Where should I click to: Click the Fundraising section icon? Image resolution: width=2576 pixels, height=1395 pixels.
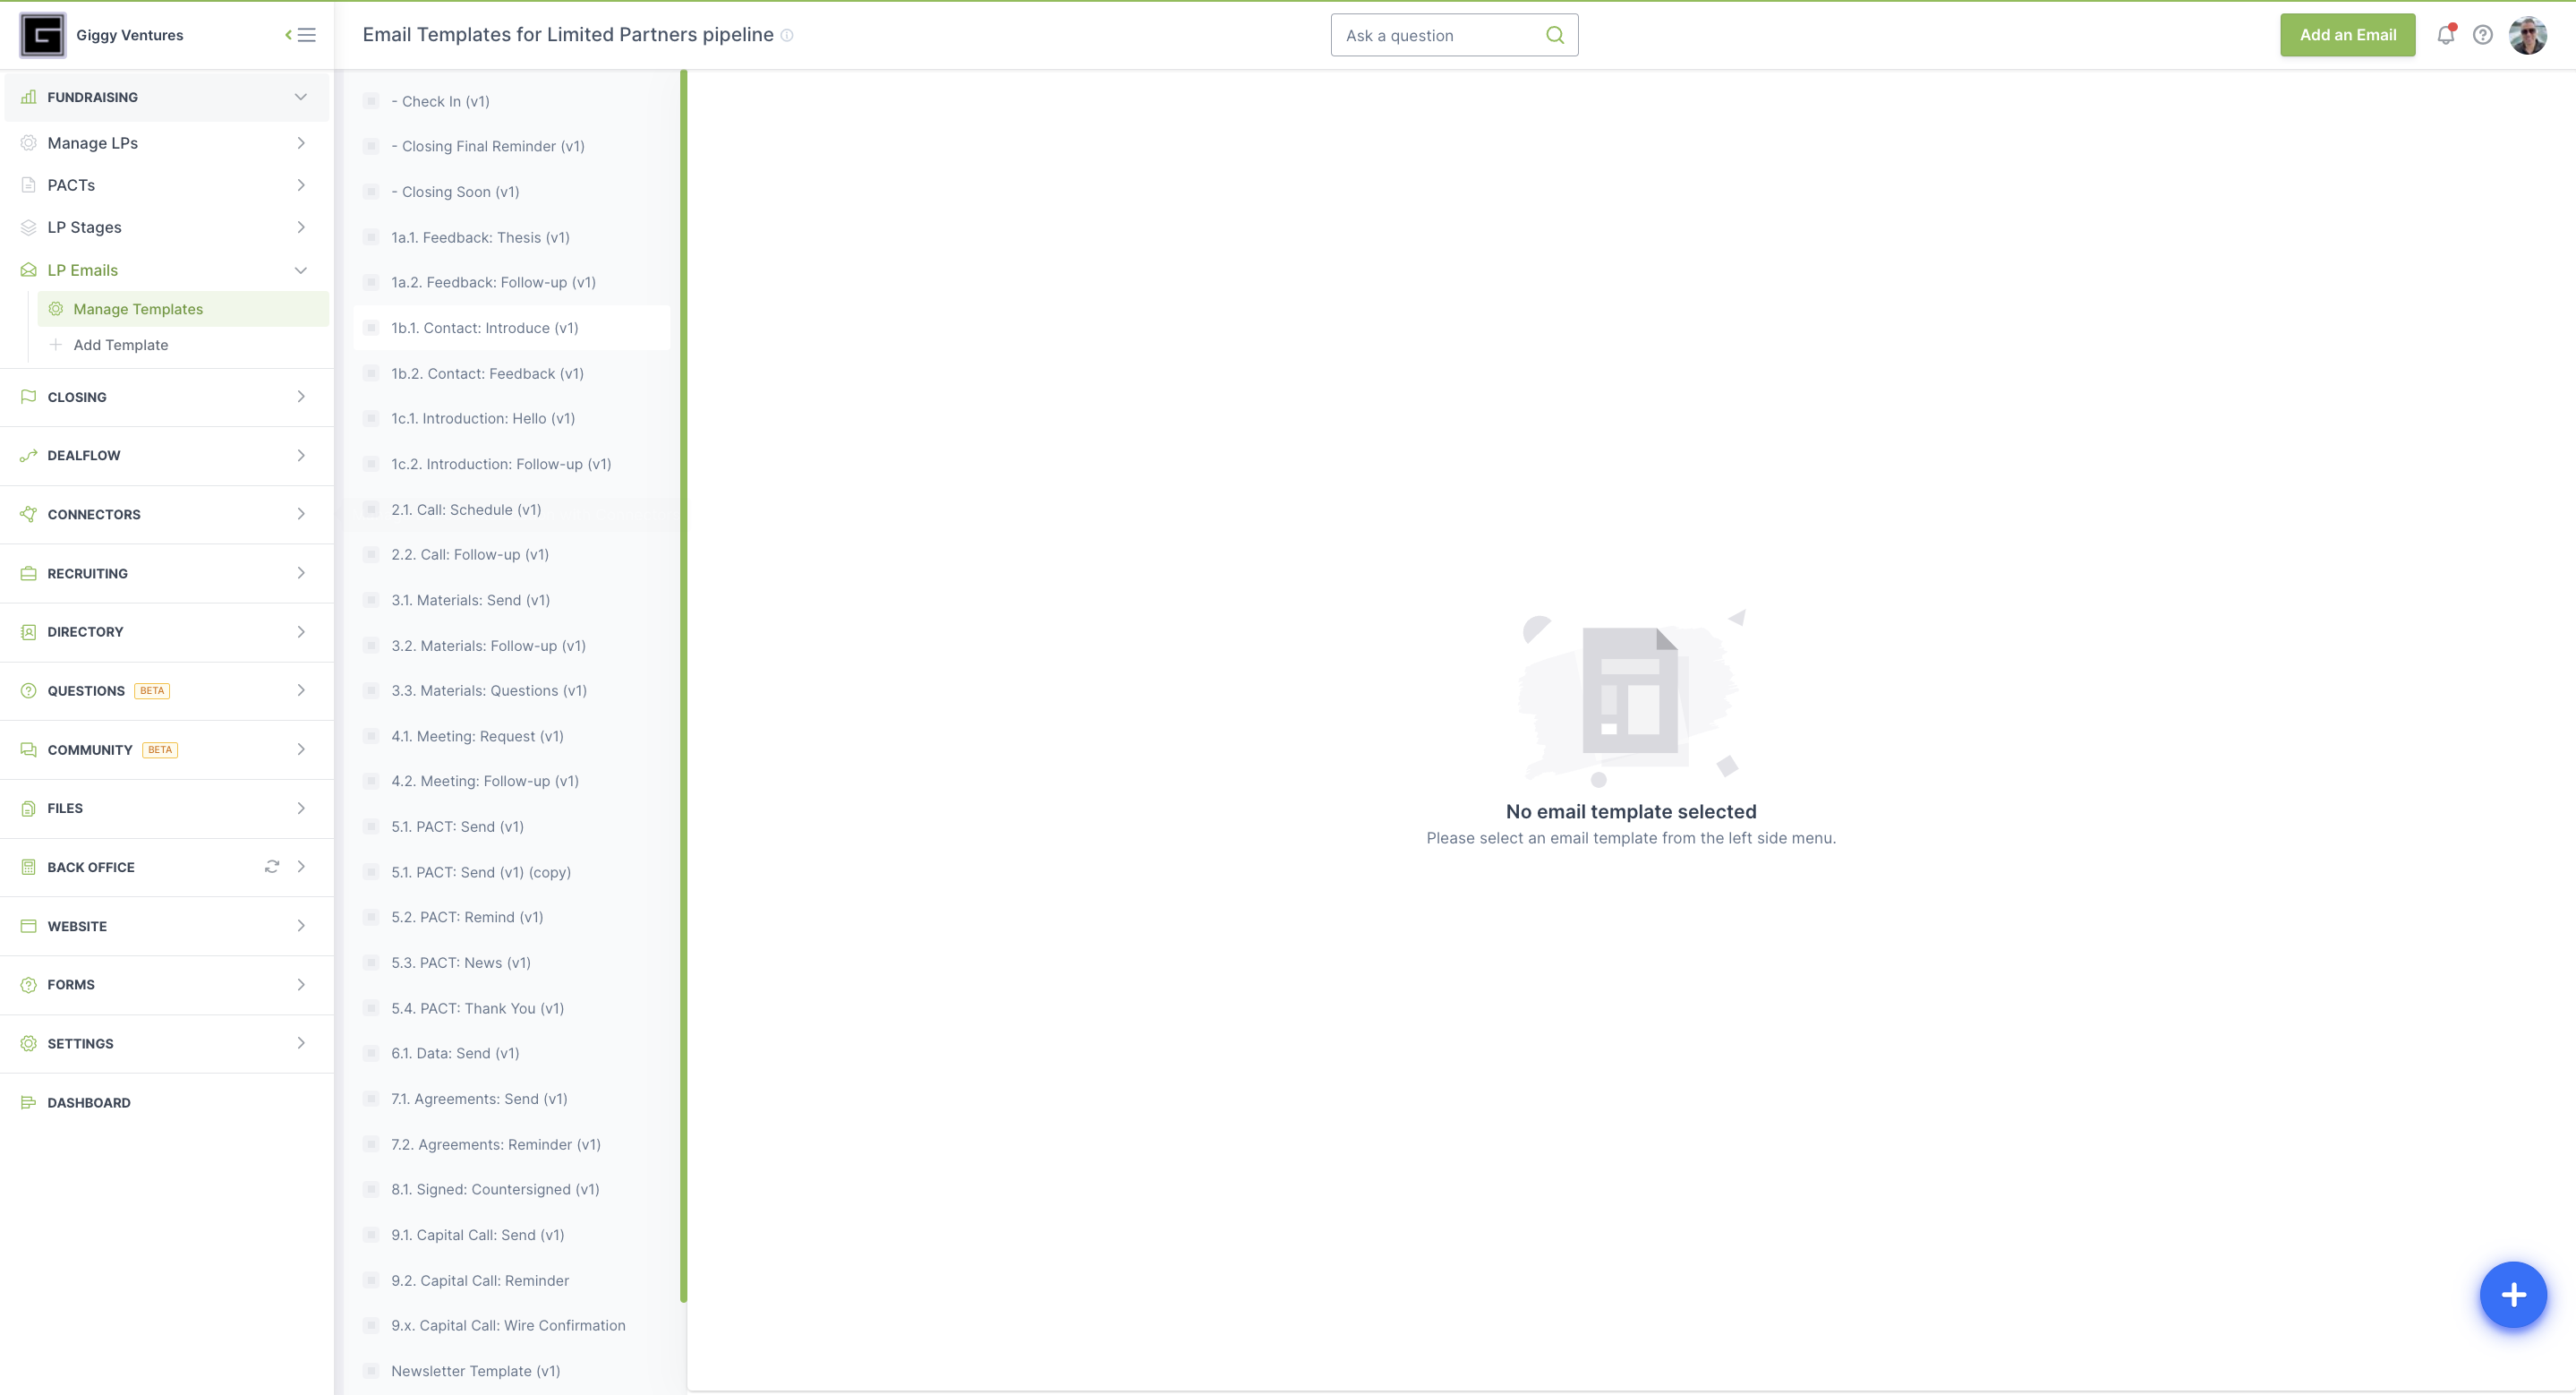[x=30, y=96]
